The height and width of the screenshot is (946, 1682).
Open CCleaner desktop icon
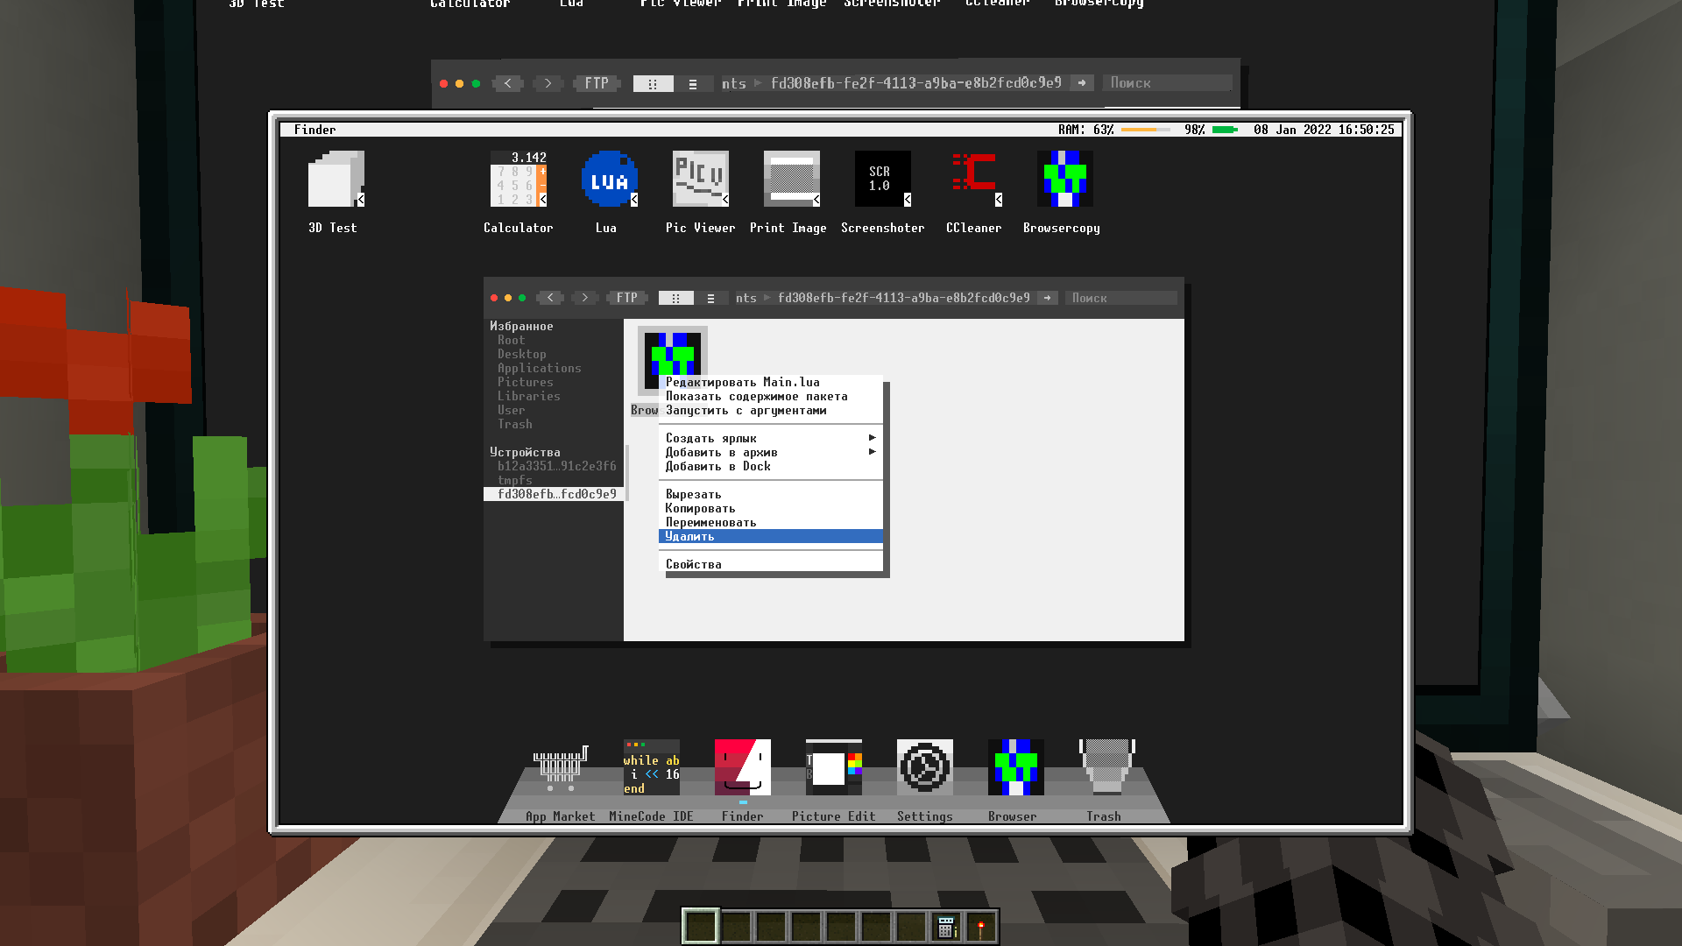point(975,180)
